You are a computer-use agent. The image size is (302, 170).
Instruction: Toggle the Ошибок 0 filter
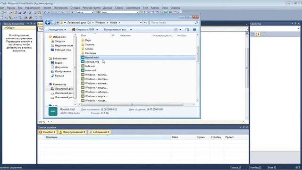pos(47,132)
